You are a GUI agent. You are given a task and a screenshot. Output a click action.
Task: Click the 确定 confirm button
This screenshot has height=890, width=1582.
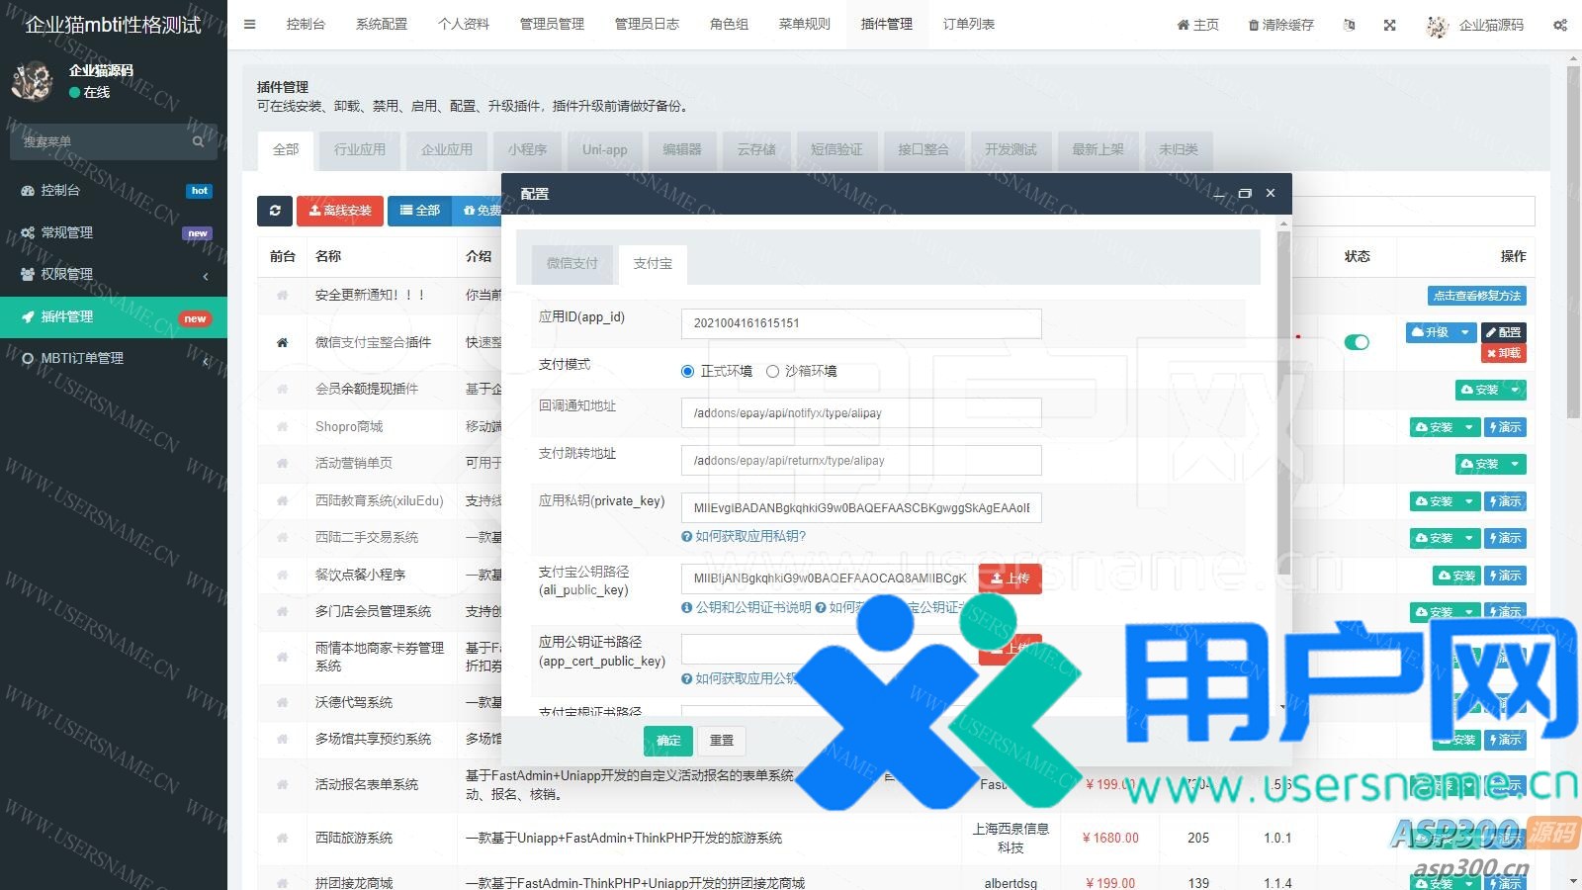pos(668,740)
